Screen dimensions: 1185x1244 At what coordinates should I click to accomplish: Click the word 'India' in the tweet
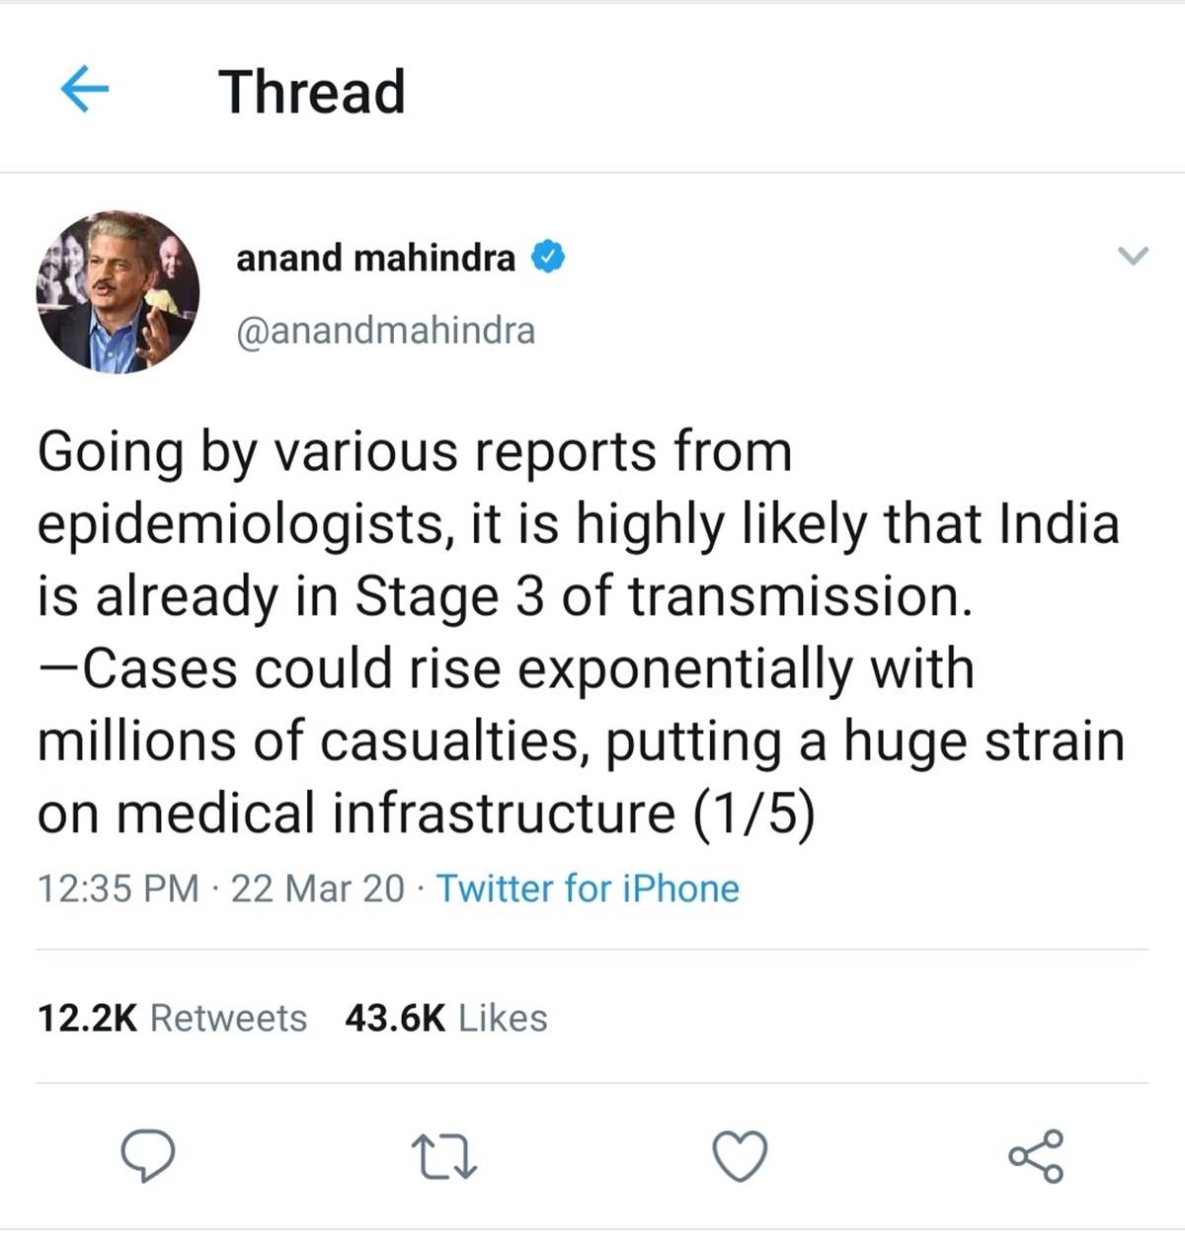pyautogui.click(x=1059, y=524)
